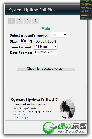This screenshot has height=139, width=92.
Task: Click the 'System Uptime Full Plus' window title
Action: pyautogui.click(x=32, y=10)
